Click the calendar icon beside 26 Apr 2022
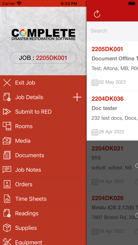This screenshot has width=138, height=245. 95,132
